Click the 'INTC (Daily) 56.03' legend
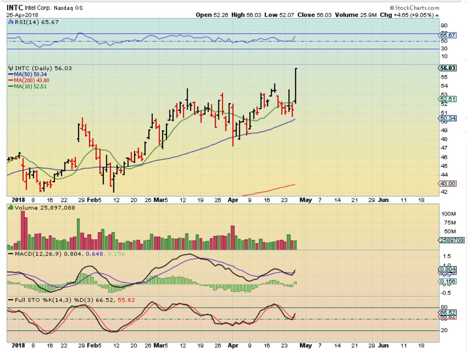 tap(43, 68)
